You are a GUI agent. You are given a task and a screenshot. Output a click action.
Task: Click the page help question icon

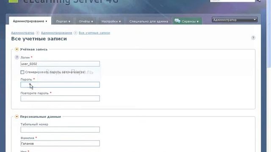[x=253, y=38]
